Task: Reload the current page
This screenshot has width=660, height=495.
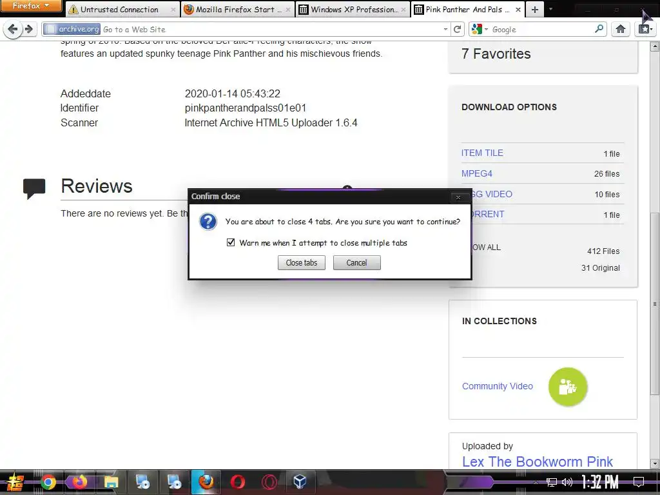Action: [x=457, y=29]
